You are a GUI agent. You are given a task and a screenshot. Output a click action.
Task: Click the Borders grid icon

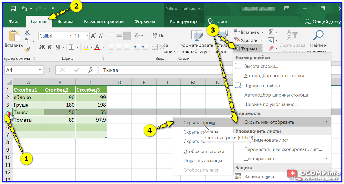(x=71, y=47)
